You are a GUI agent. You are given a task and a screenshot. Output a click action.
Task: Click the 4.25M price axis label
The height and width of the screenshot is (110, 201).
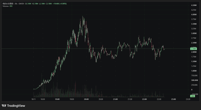(x=194, y=10)
